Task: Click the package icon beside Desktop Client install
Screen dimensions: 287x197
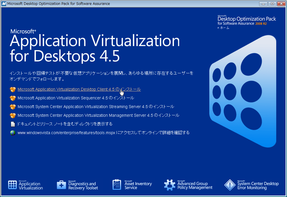Action: (12, 90)
